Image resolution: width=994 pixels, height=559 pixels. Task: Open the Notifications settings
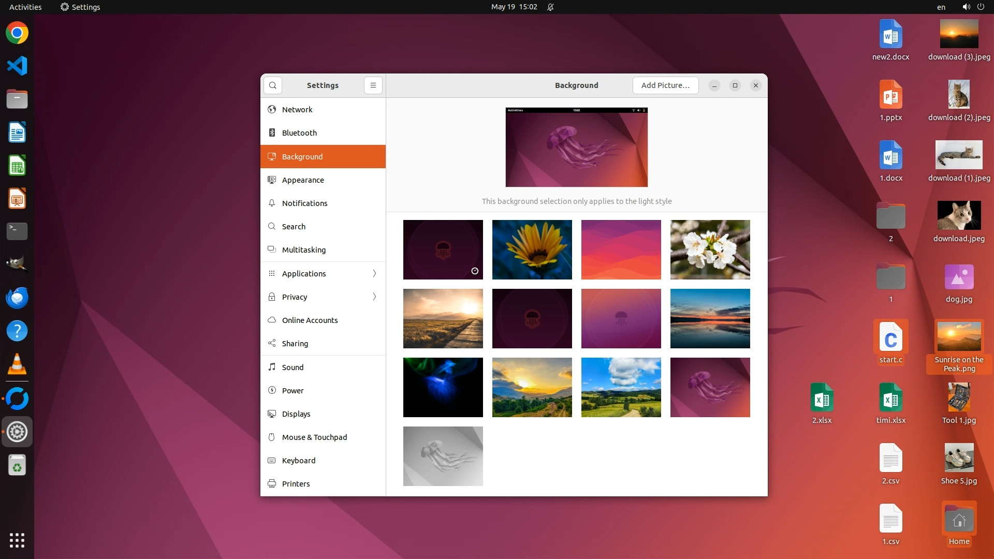[x=304, y=203]
